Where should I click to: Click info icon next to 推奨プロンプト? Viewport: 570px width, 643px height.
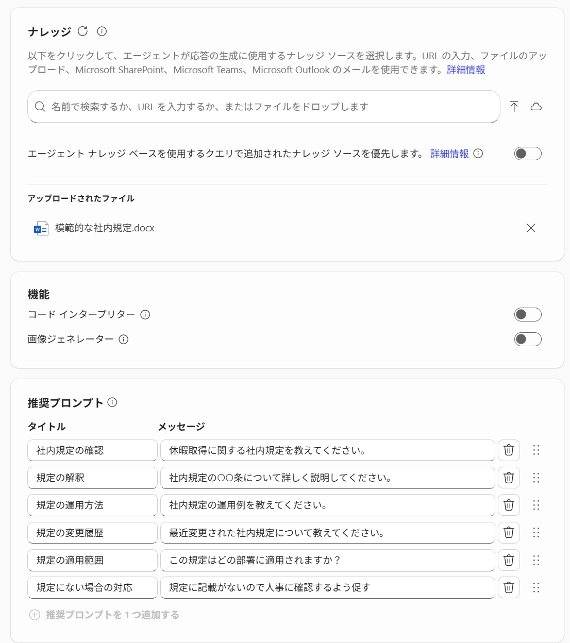[112, 402]
